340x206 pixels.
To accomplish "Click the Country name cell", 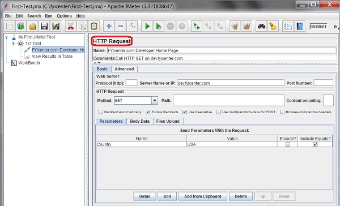I will click(141, 144).
